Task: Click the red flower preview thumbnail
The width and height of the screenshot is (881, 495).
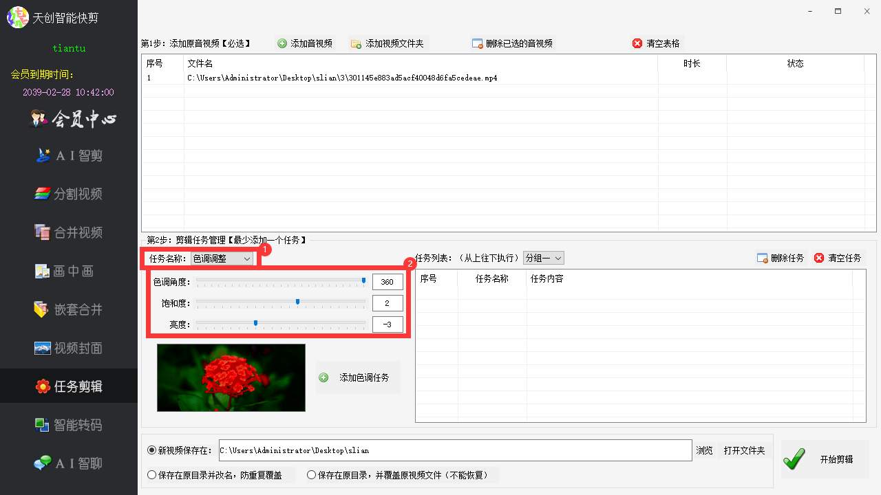Action: [231, 378]
